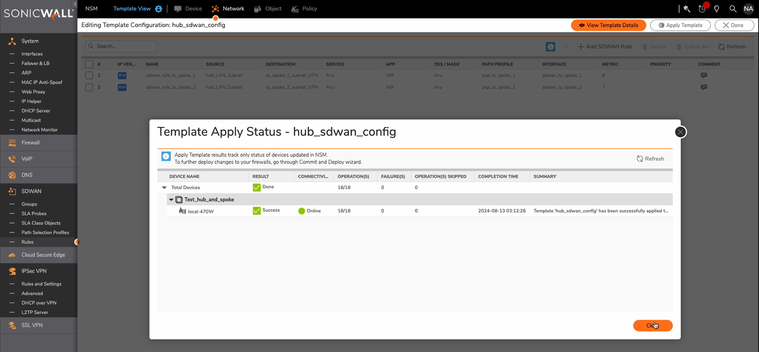This screenshot has width=759, height=352.
Task: Click View Template Details button
Action: 608,25
